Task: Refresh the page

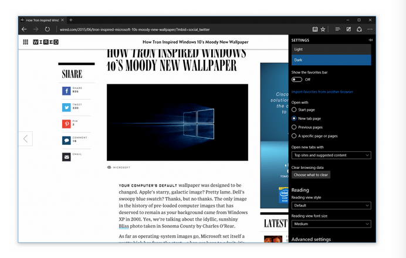Action: [x=47, y=29]
